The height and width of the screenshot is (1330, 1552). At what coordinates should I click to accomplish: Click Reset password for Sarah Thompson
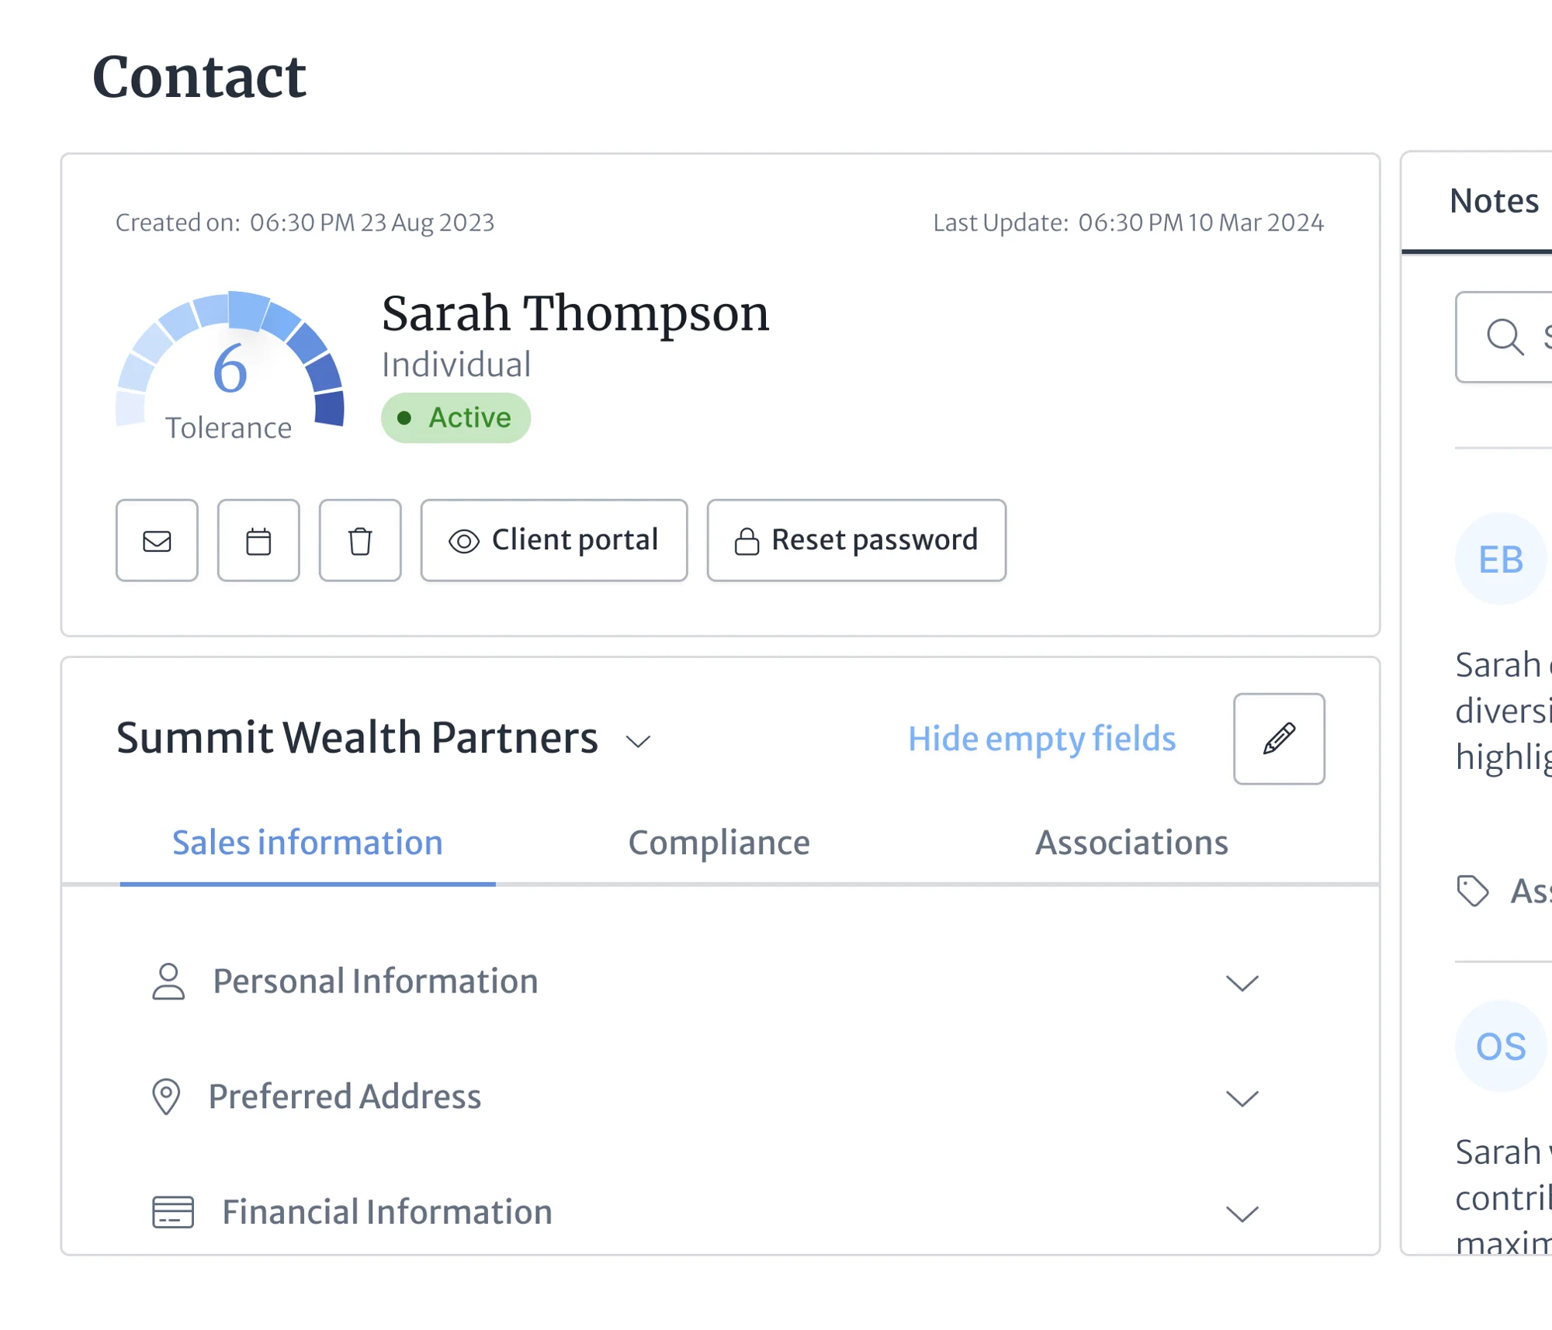click(x=855, y=540)
